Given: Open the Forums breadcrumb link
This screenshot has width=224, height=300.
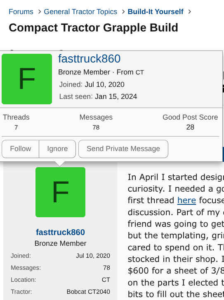Looking at the screenshot, I should tap(21, 12).
